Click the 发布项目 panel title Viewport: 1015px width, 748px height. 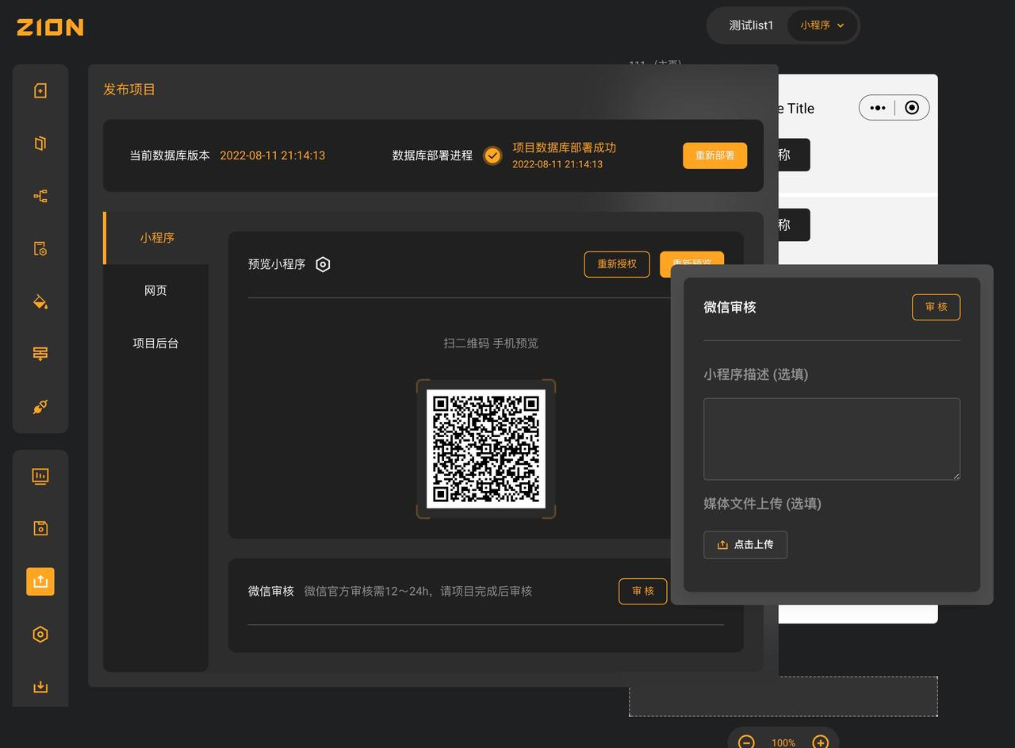(x=129, y=90)
